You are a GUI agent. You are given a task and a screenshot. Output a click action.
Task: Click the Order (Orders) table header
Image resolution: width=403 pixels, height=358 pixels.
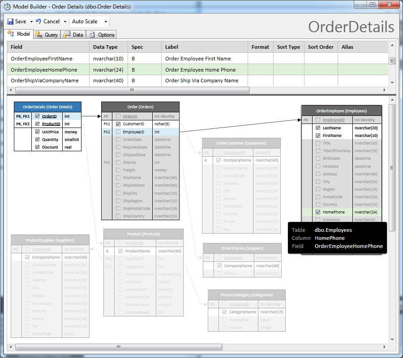140,107
